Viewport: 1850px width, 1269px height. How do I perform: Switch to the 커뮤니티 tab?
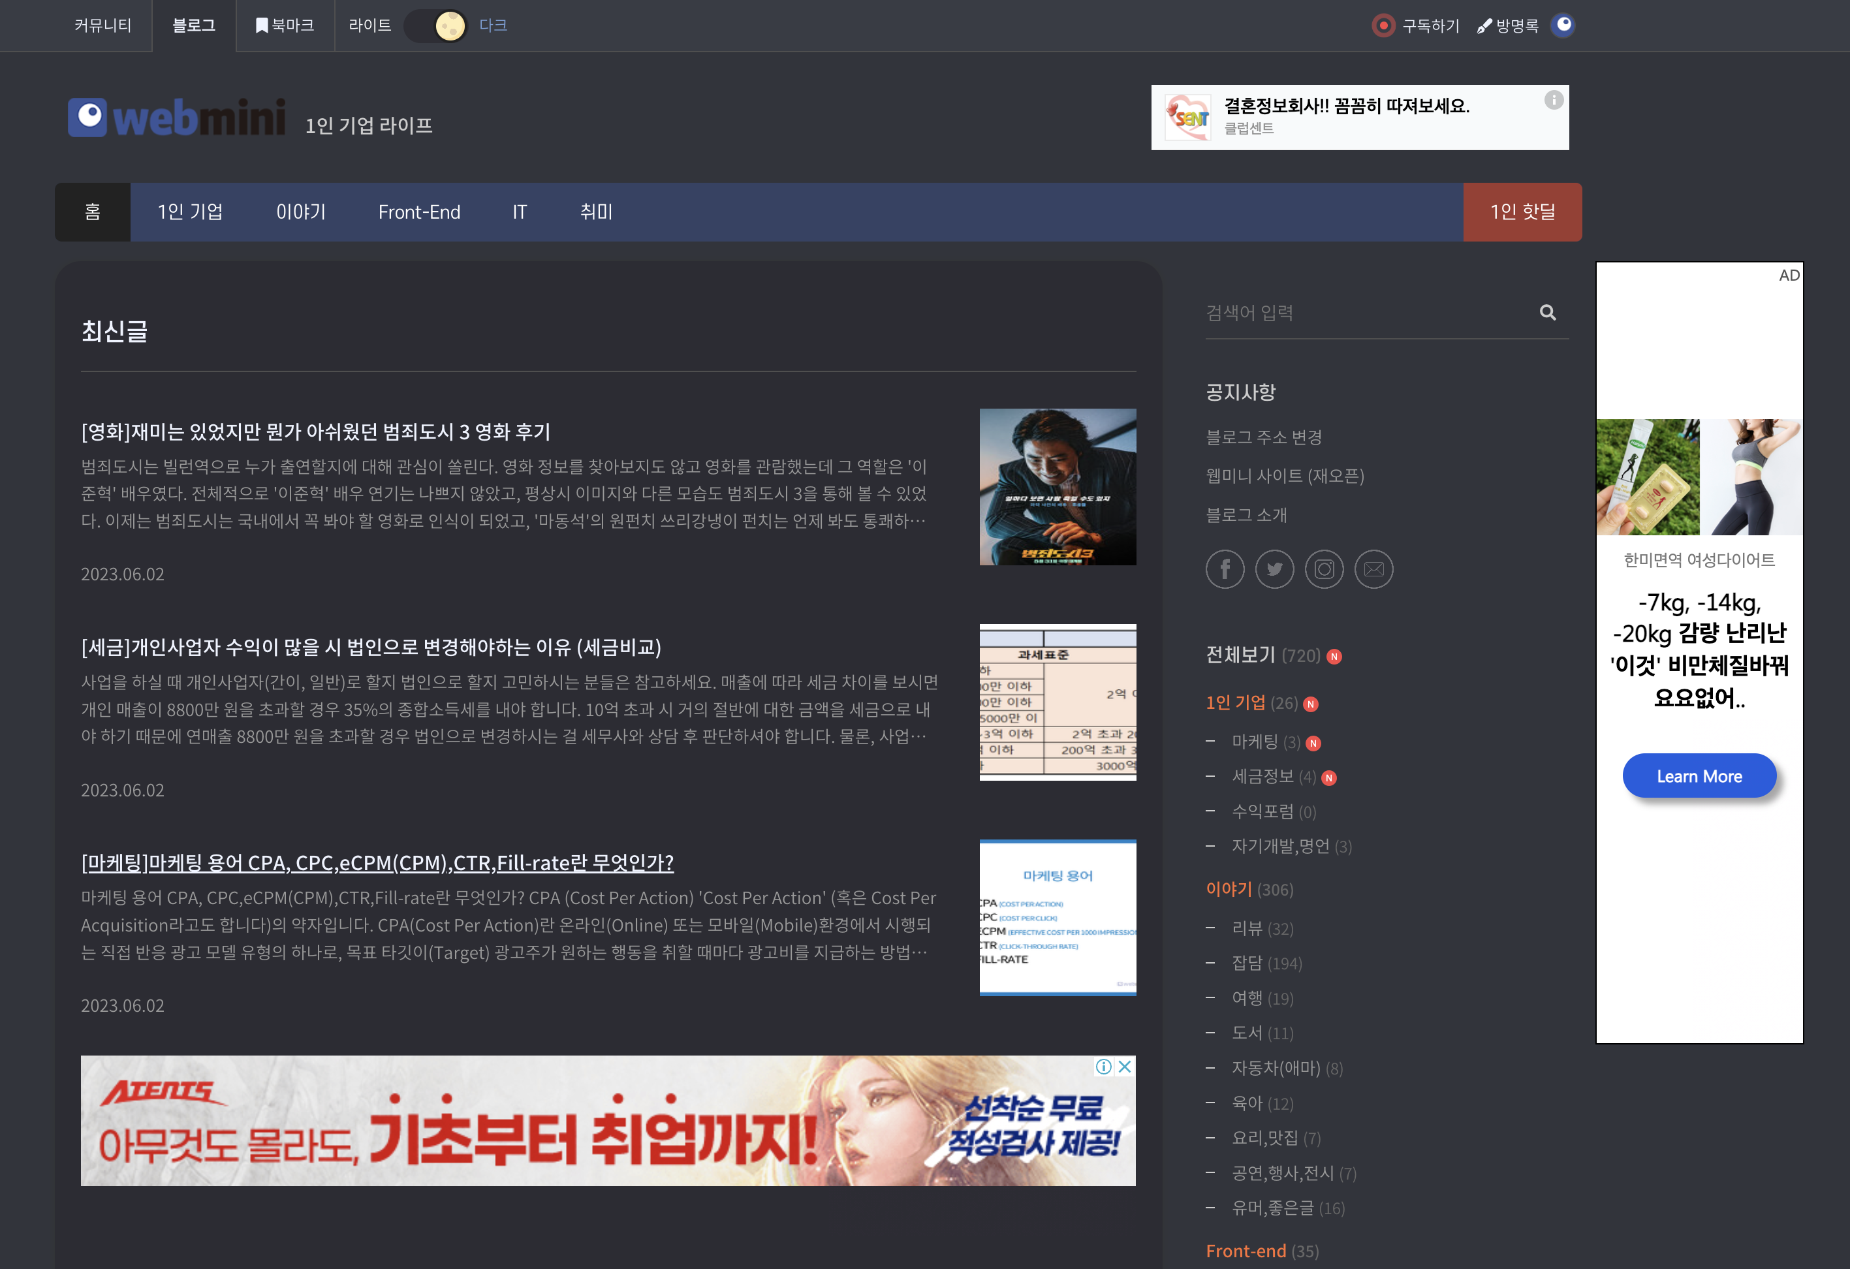(104, 25)
